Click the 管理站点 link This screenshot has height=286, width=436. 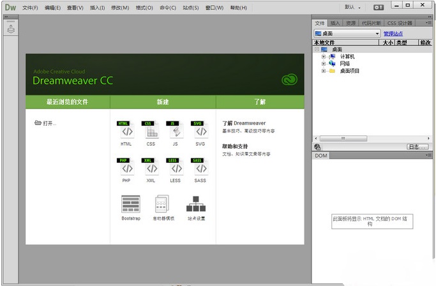click(x=393, y=33)
